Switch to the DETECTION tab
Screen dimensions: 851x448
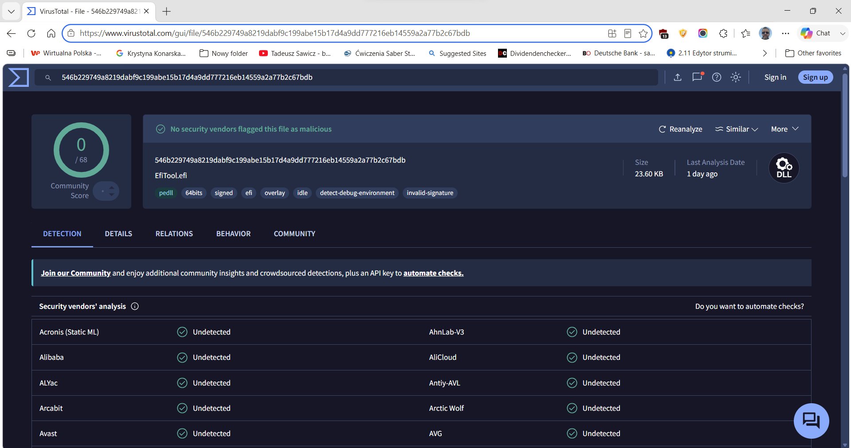pos(62,234)
